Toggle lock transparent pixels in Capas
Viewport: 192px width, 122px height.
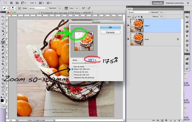click(x=133, y=17)
